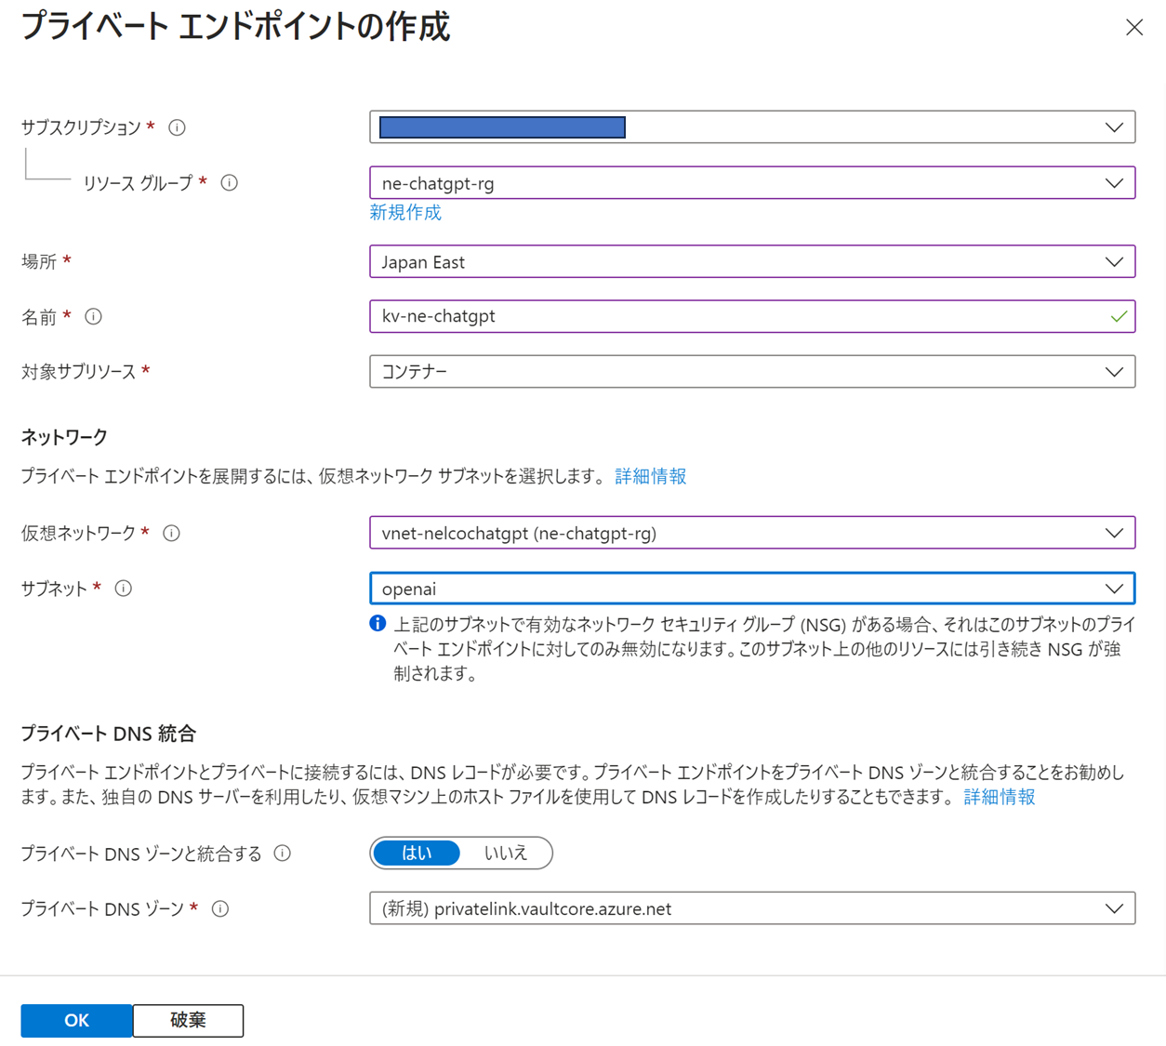The height and width of the screenshot is (1046, 1166).
Task: Click info icon beside リソース グループ label
Action: pyautogui.click(x=229, y=183)
